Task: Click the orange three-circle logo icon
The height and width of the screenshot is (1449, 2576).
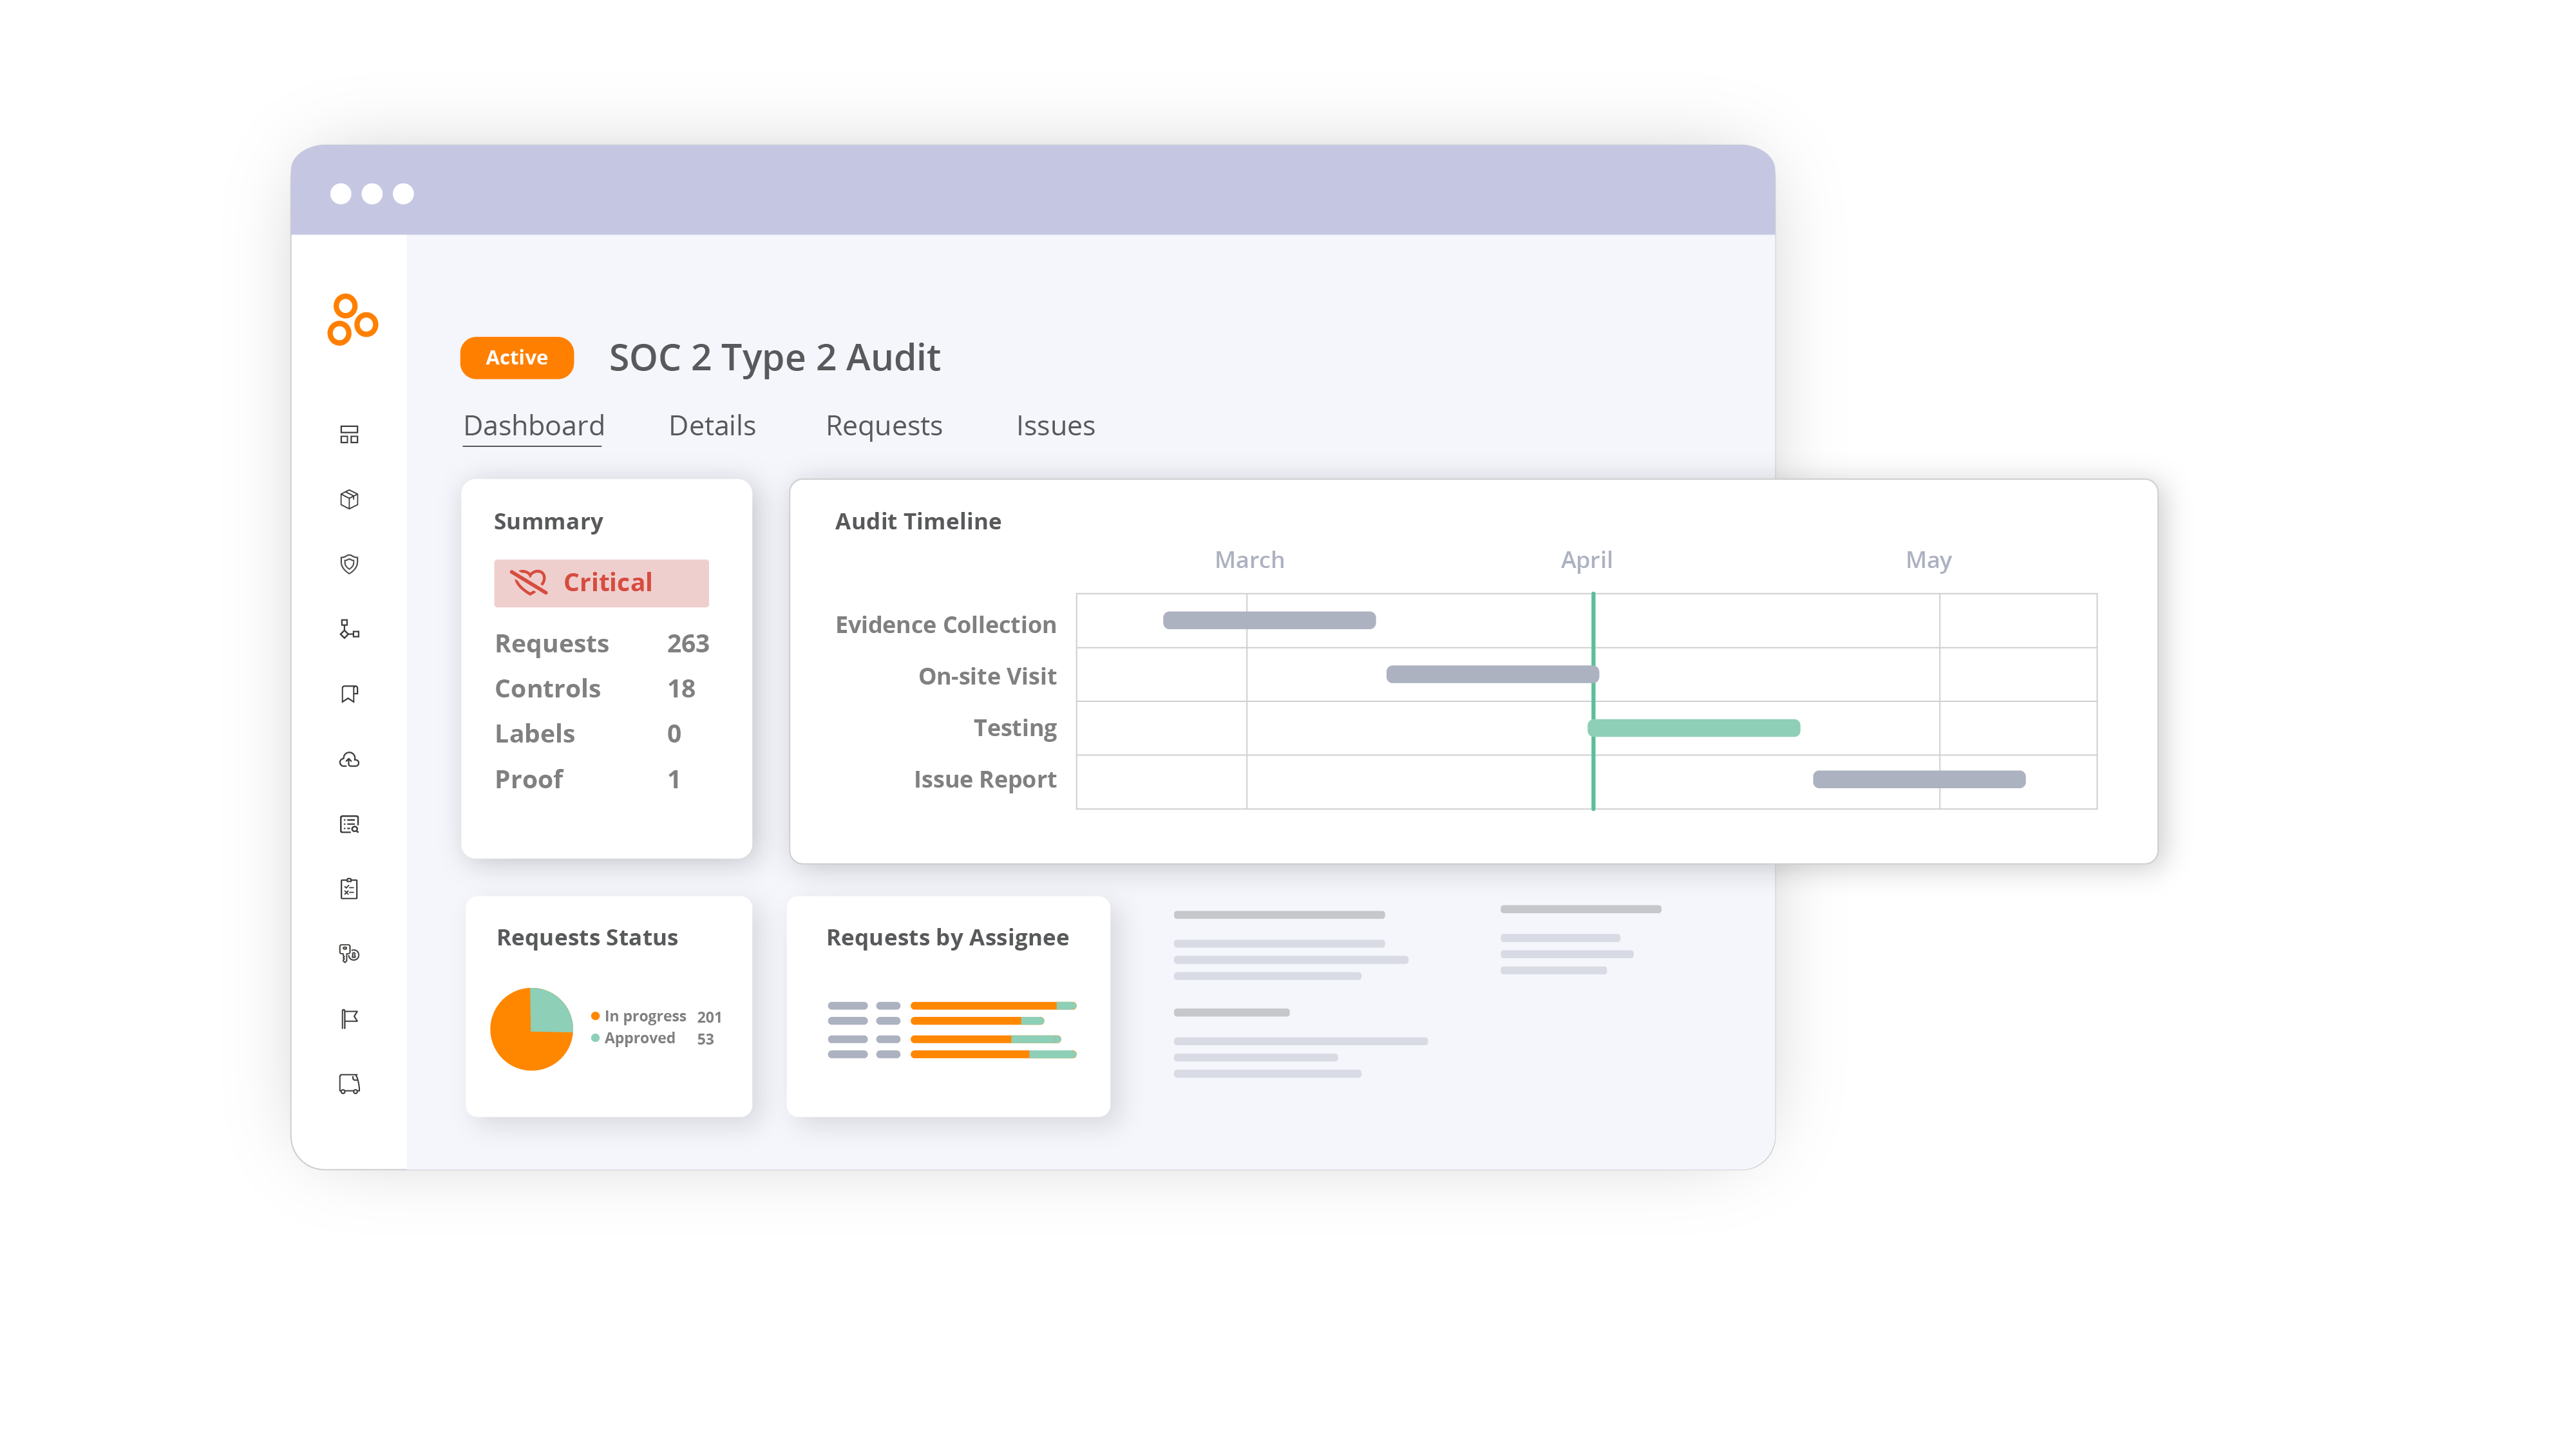Action: coord(352,320)
